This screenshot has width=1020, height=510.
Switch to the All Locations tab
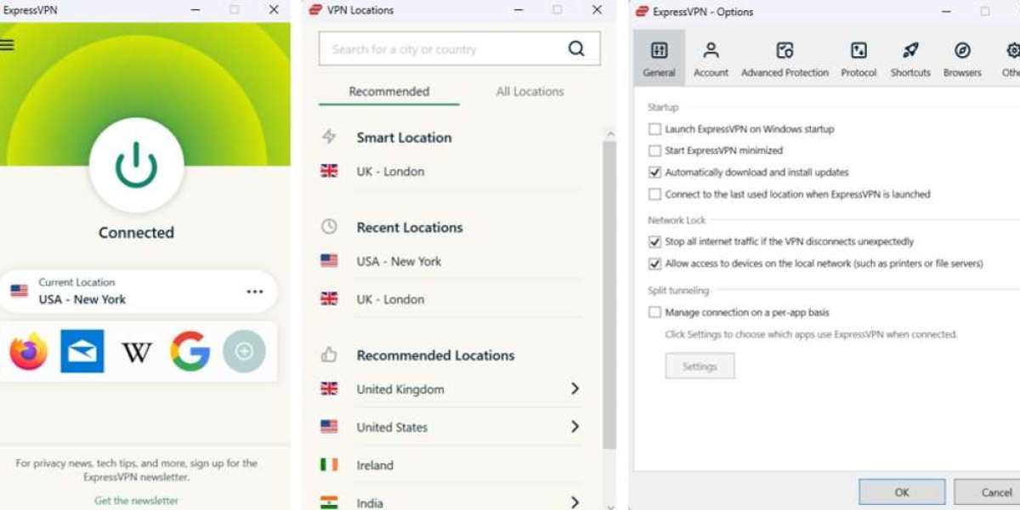click(529, 91)
